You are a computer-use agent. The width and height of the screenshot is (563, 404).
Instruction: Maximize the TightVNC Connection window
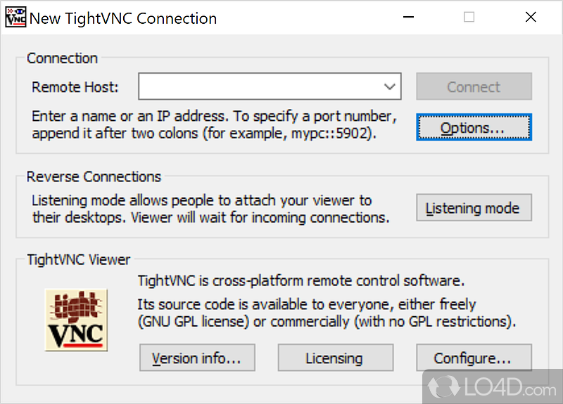pos(469,18)
